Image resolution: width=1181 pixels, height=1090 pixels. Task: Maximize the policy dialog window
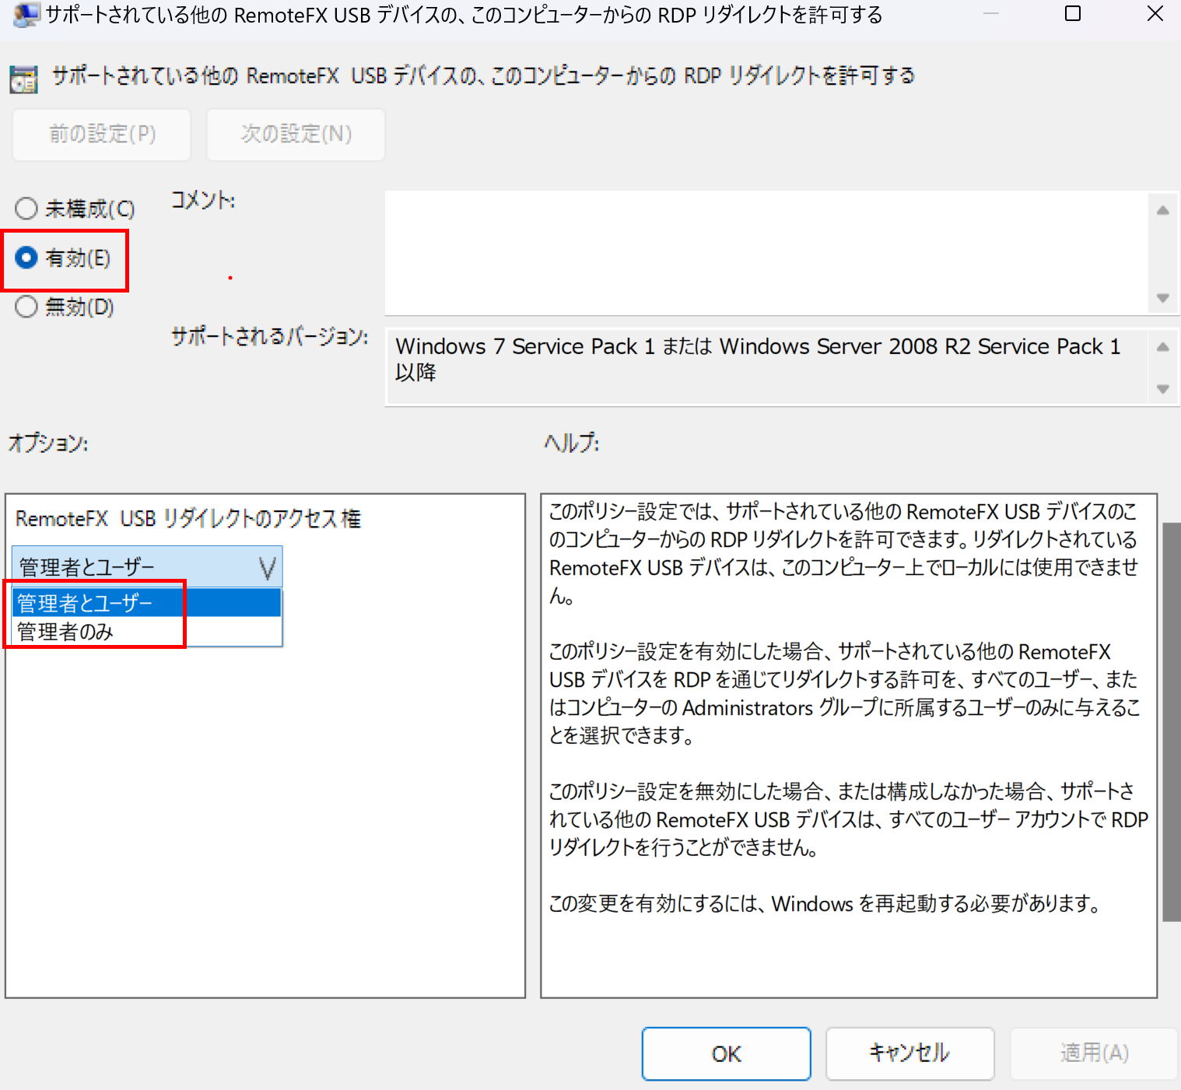coord(1073,14)
